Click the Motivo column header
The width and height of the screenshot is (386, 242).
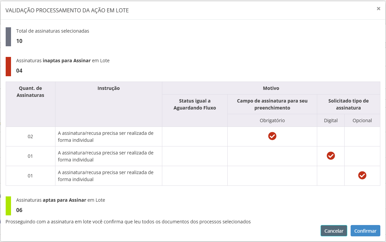pyautogui.click(x=271, y=88)
